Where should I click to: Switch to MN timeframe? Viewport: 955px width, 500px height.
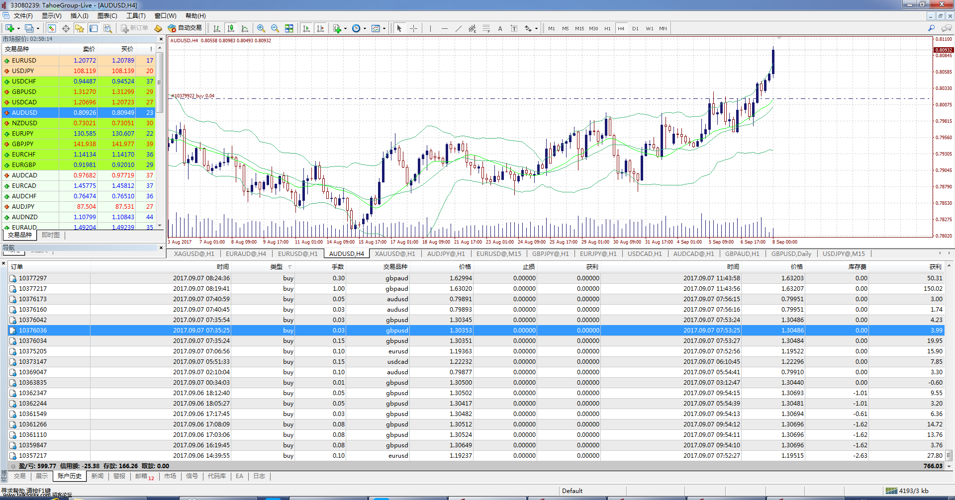[663, 28]
